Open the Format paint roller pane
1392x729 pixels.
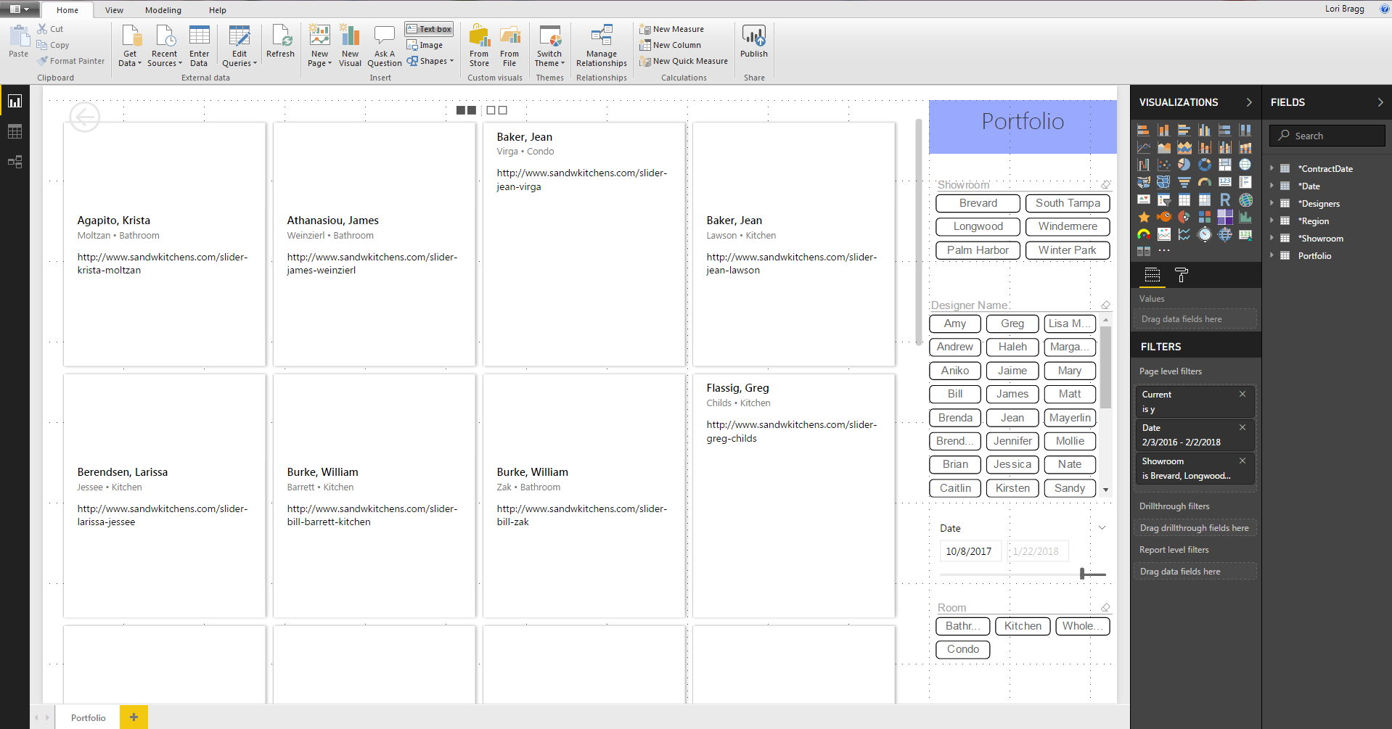pyautogui.click(x=1182, y=275)
